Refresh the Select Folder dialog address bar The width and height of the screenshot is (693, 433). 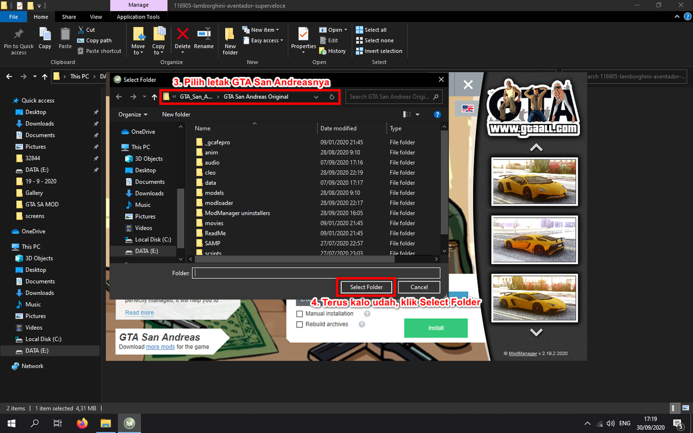pyautogui.click(x=332, y=97)
